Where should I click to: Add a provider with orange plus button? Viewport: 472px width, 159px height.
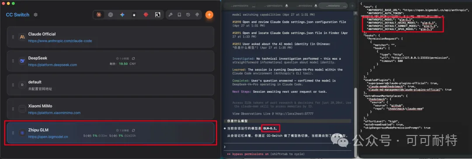[209, 14]
